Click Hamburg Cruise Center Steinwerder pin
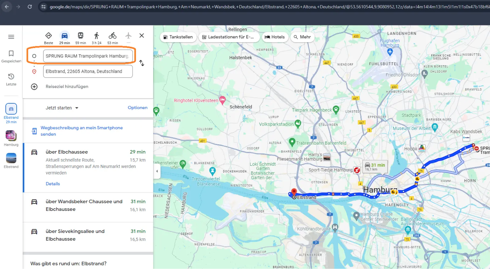This screenshot has width=490, height=269. [356, 216]
